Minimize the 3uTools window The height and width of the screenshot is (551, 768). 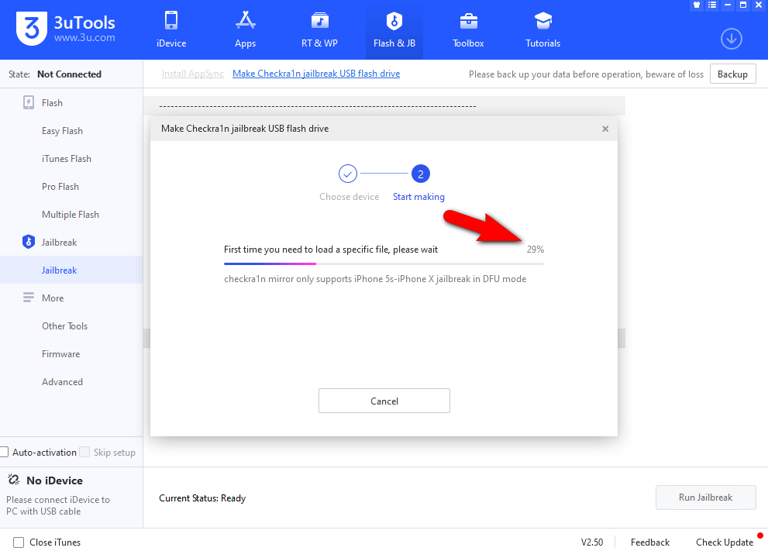[728, 5]
